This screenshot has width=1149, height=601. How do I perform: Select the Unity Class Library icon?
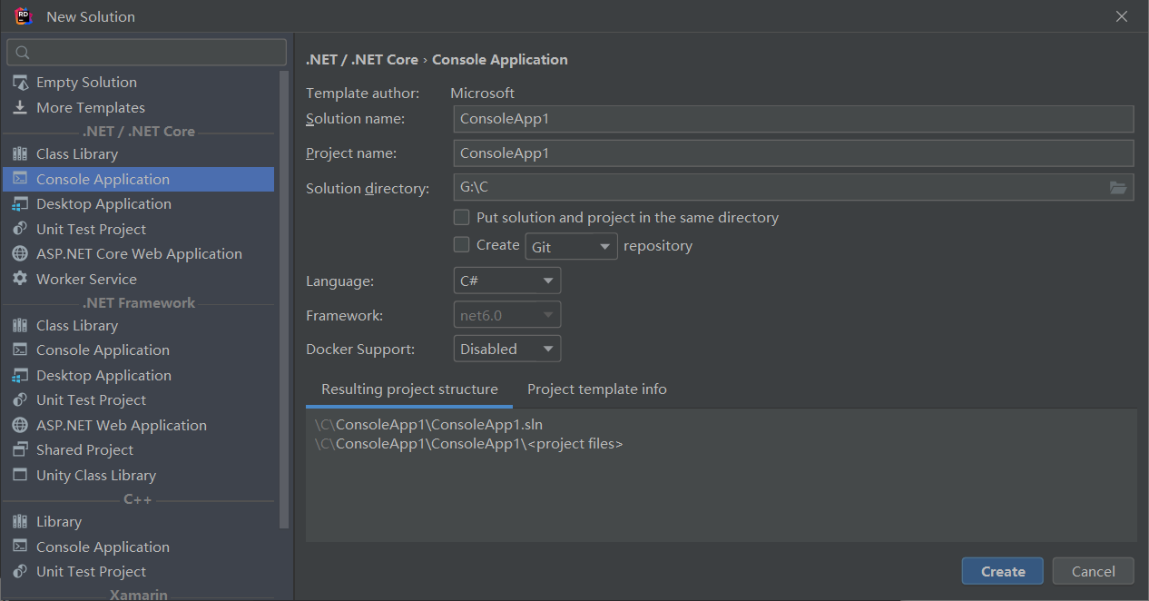20,476
